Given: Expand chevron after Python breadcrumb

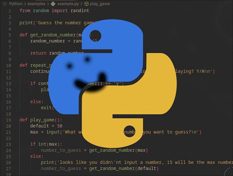Looking at the screenshot, I should coord(25,4).
